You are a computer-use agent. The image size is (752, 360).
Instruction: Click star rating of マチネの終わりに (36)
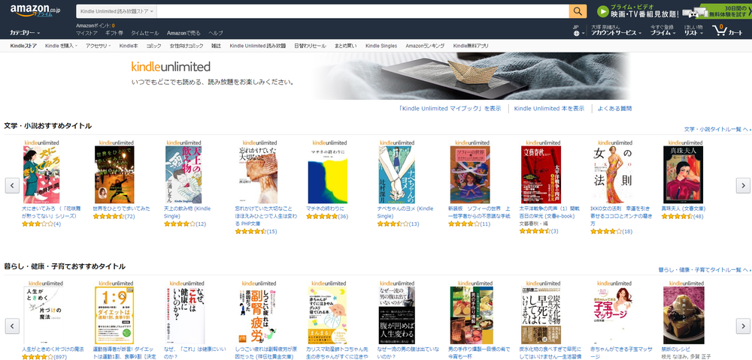click(327, 217)
